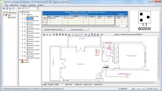Click the 6000W socket symbol in floor plan

pos(97,52)
